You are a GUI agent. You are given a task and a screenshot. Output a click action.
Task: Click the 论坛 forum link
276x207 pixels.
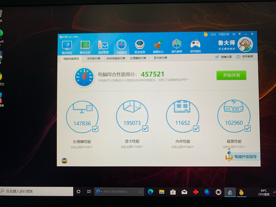(213, 34)
